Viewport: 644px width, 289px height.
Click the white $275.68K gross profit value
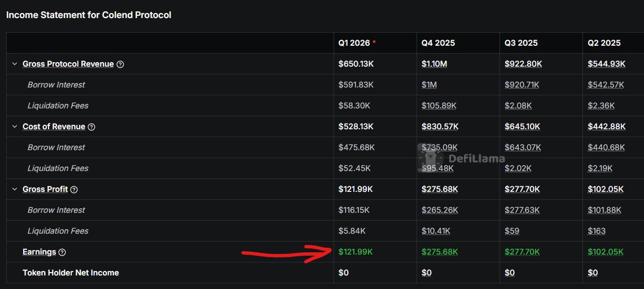point(440,190)
